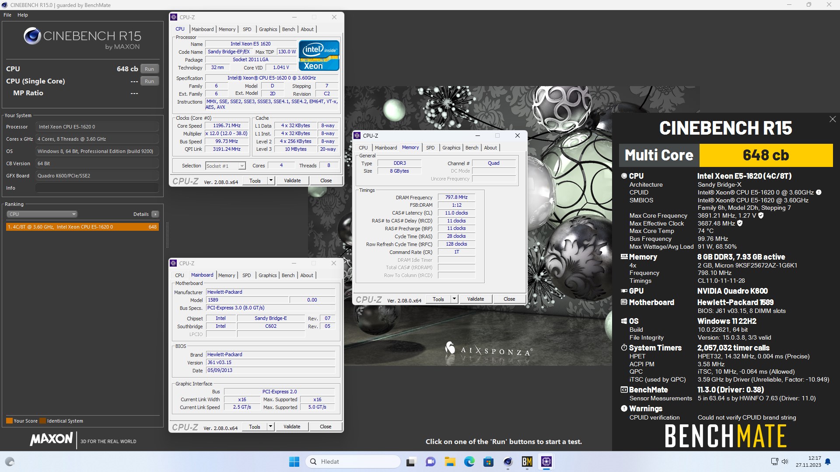Click the Hledat taskbar search box
Image resolution: width=840 pixels, height=472 pixels.
coord(353,462)
